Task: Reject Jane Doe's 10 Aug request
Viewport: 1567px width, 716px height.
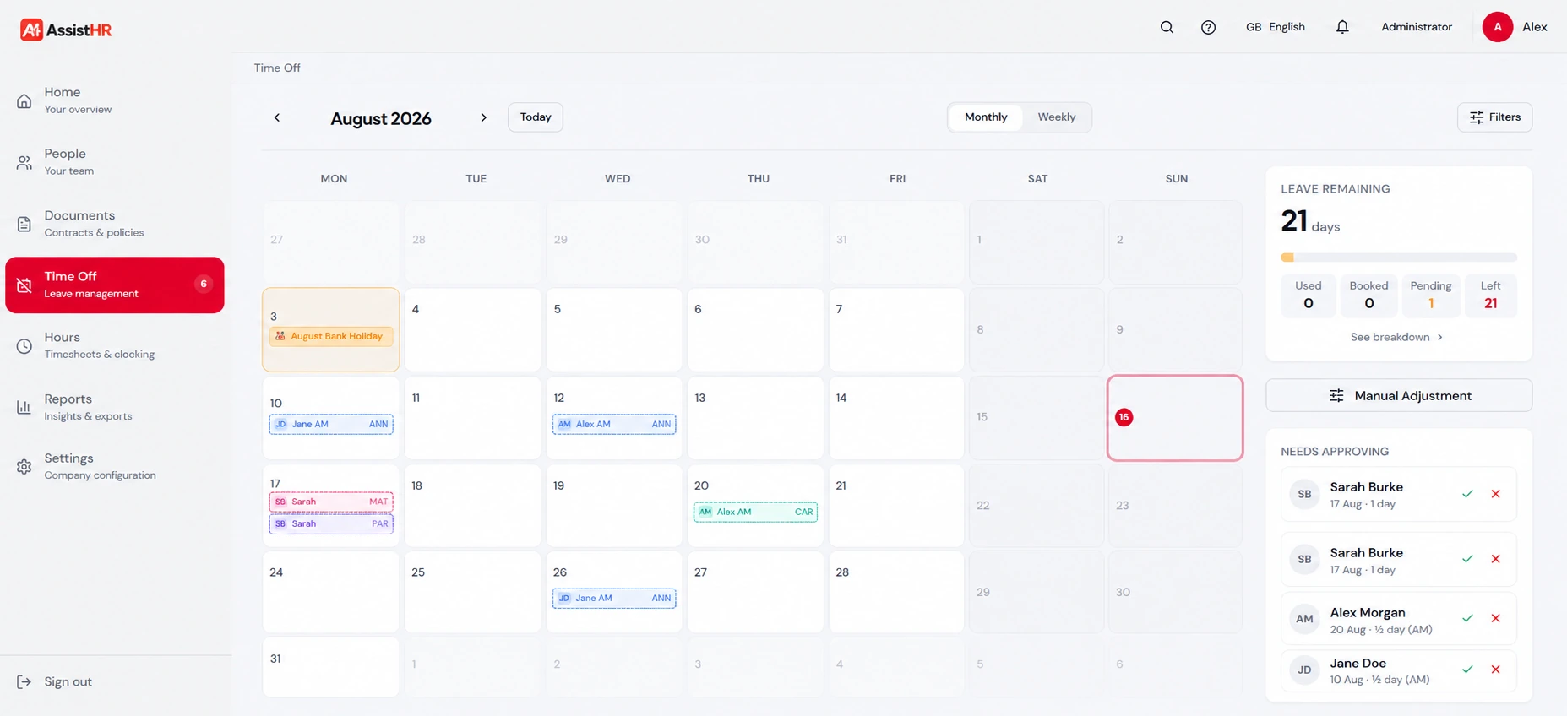Action: point(1495,670)
